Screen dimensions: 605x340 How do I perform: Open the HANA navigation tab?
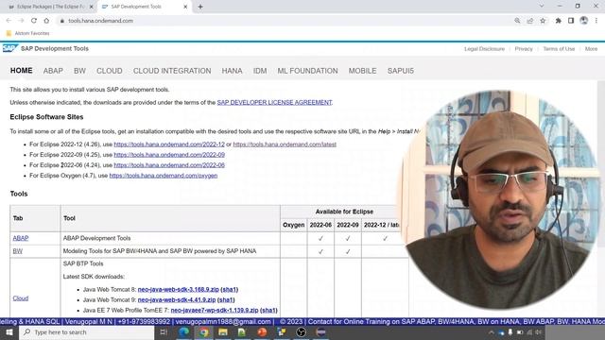tap(232, 71)
